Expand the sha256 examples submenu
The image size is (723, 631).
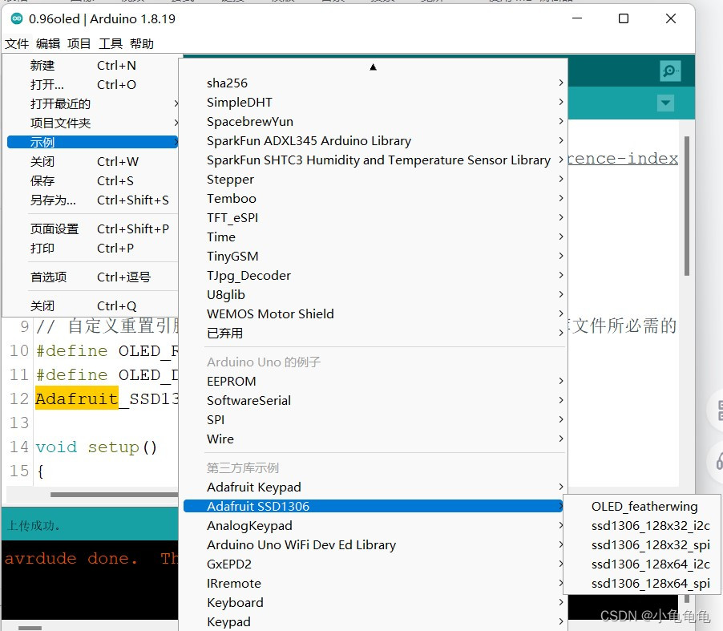pyautogui.click(x=374, y=83)
